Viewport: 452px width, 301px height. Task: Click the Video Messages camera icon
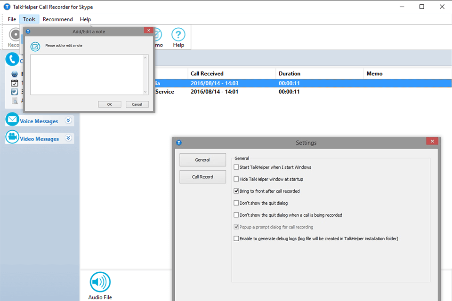pos(12,137)
